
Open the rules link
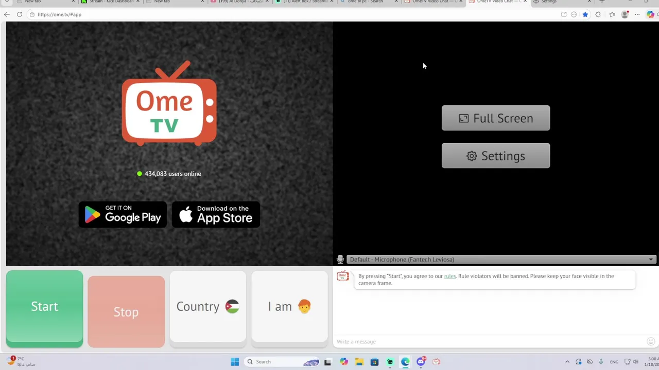point(450,276)
